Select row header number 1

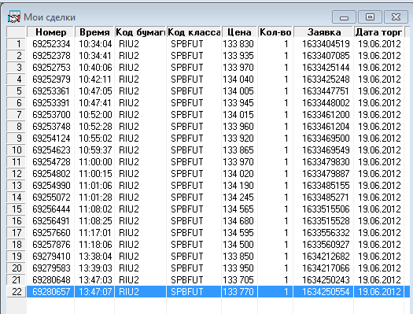tap(17, 44)
